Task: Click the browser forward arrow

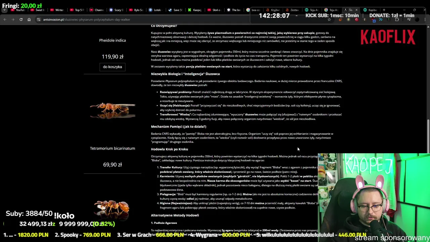Action: (13, 19)
